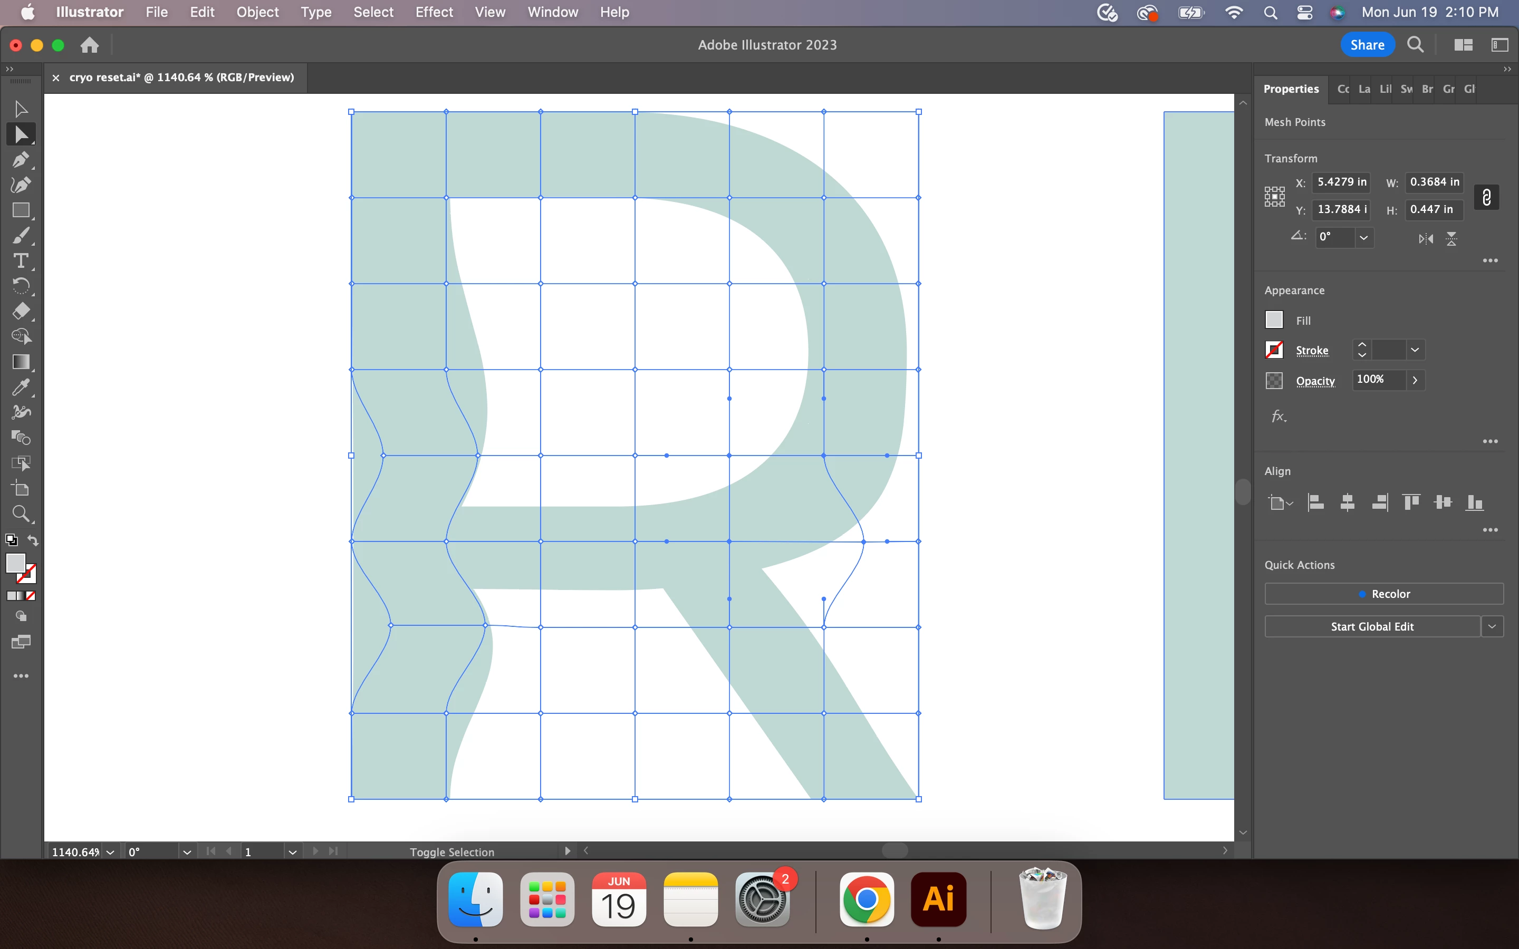Open the Effect menu
This screenshot has width=1519, height=949.
(434, 12)
